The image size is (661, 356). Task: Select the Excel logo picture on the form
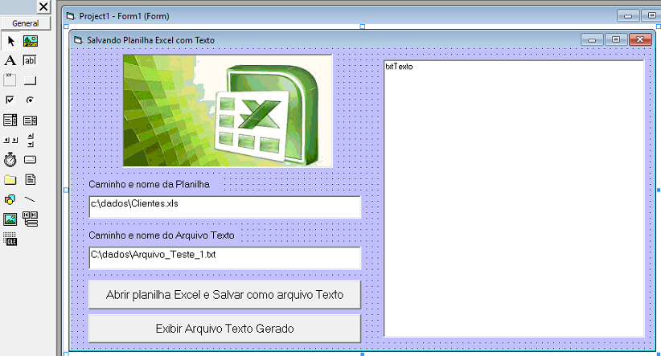coord(228,111)
